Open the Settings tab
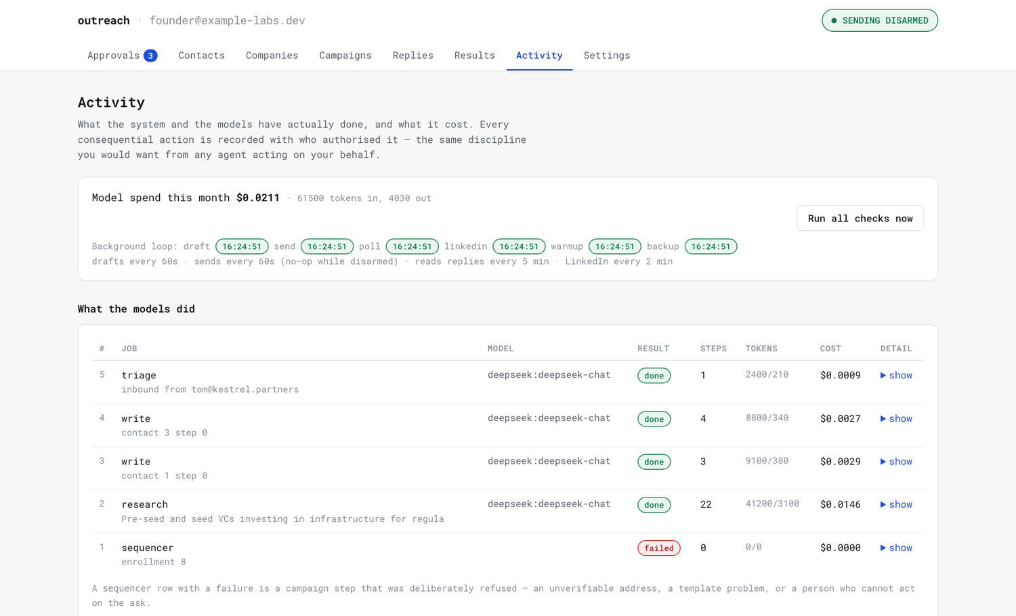This screenshot has height=616, width=1016. coord(606,56)
